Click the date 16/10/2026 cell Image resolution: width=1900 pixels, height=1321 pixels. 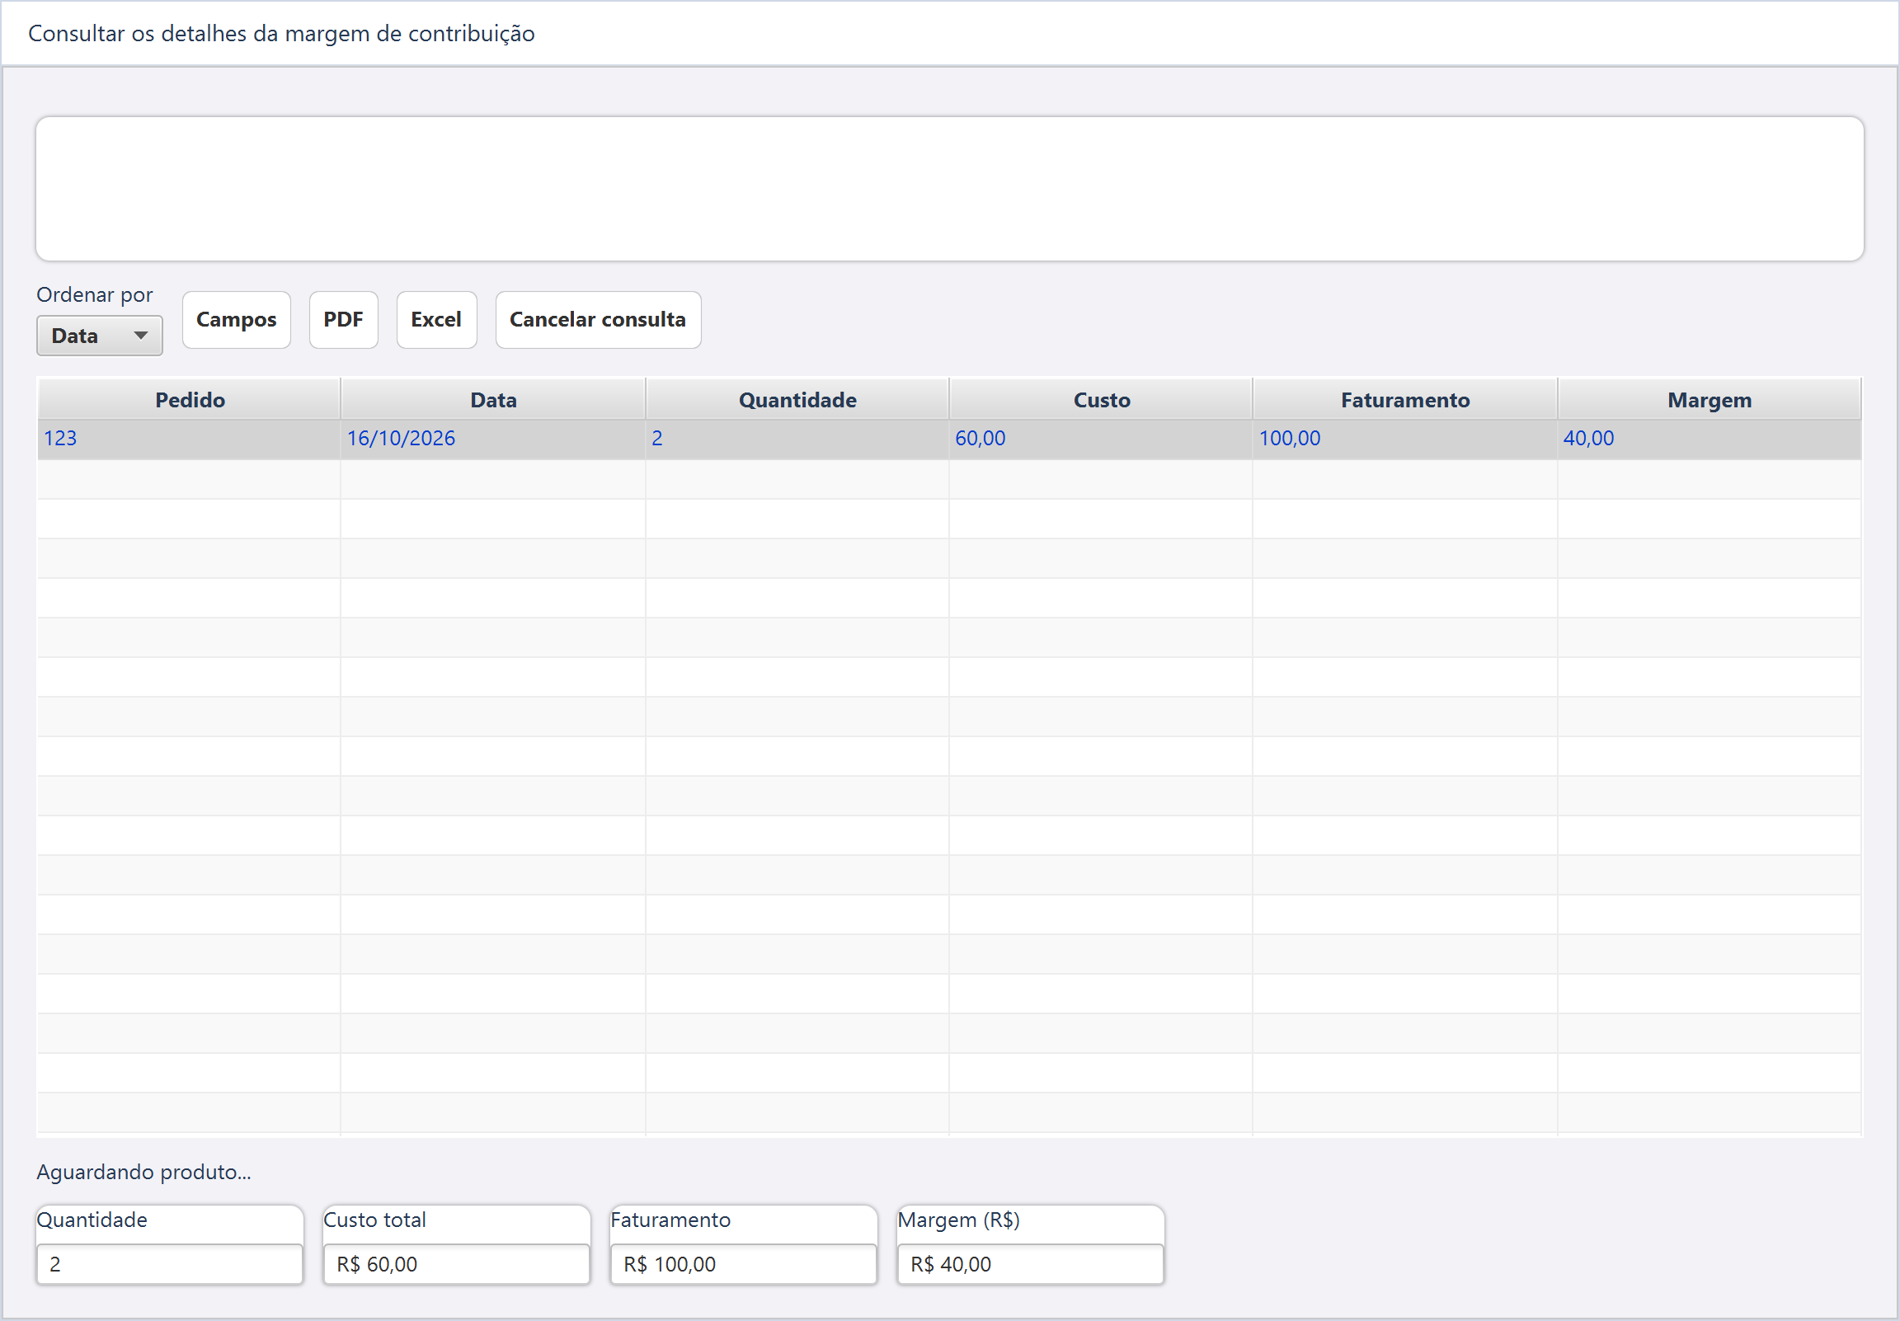pos(493,439)
